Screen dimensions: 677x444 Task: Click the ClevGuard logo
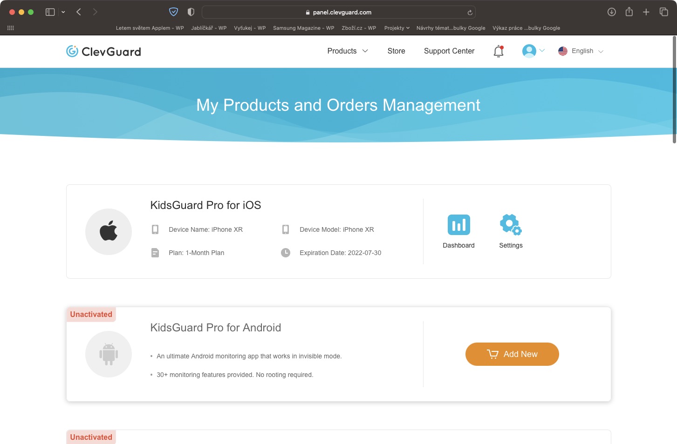(103, 51)
